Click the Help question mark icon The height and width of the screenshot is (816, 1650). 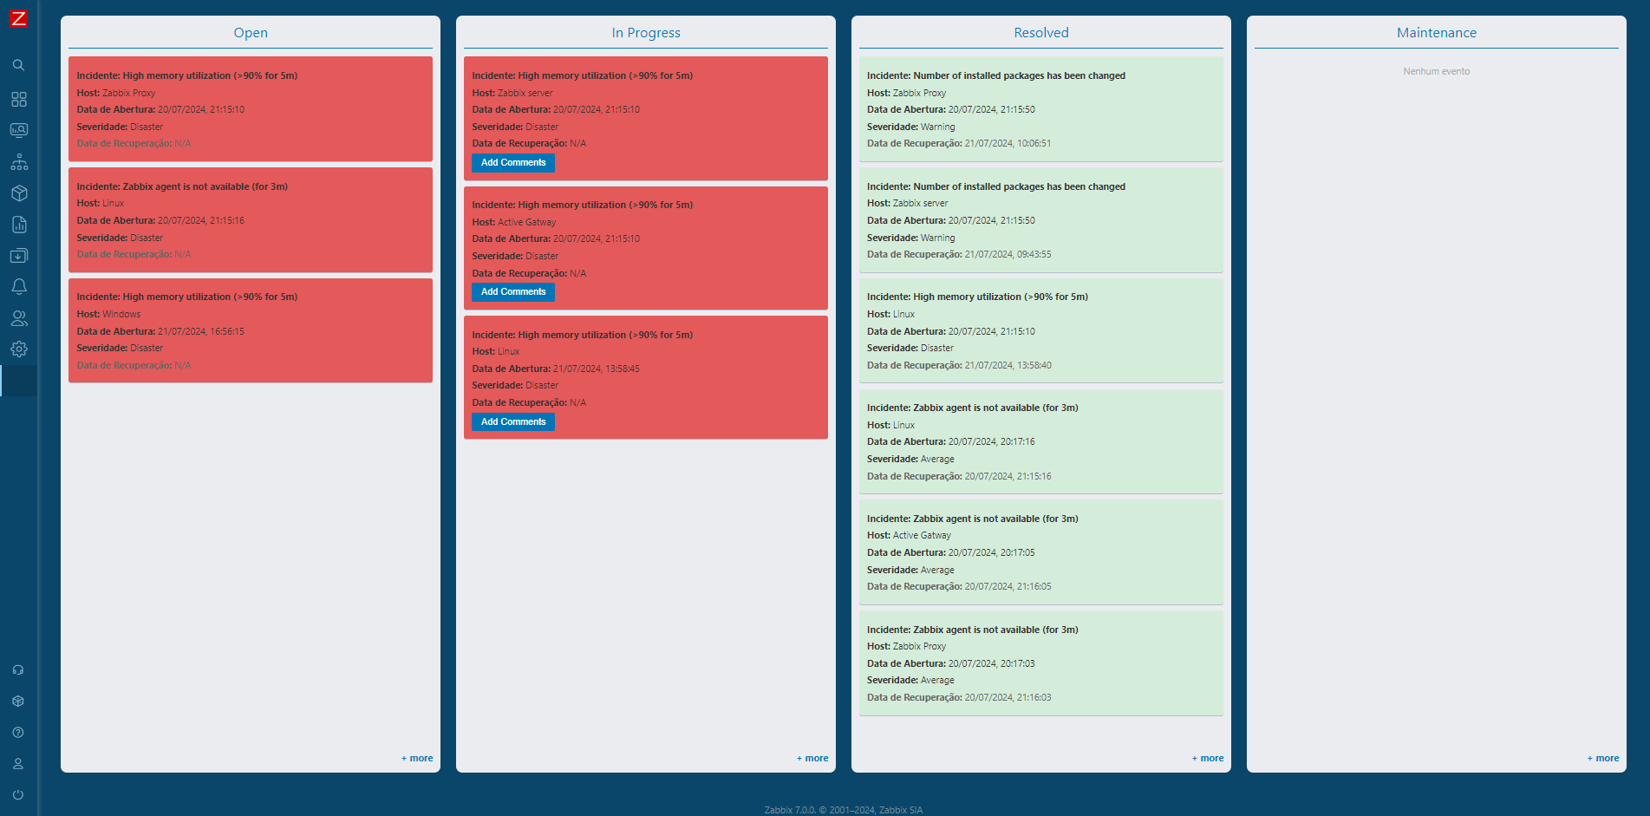[x=18, y=733]
